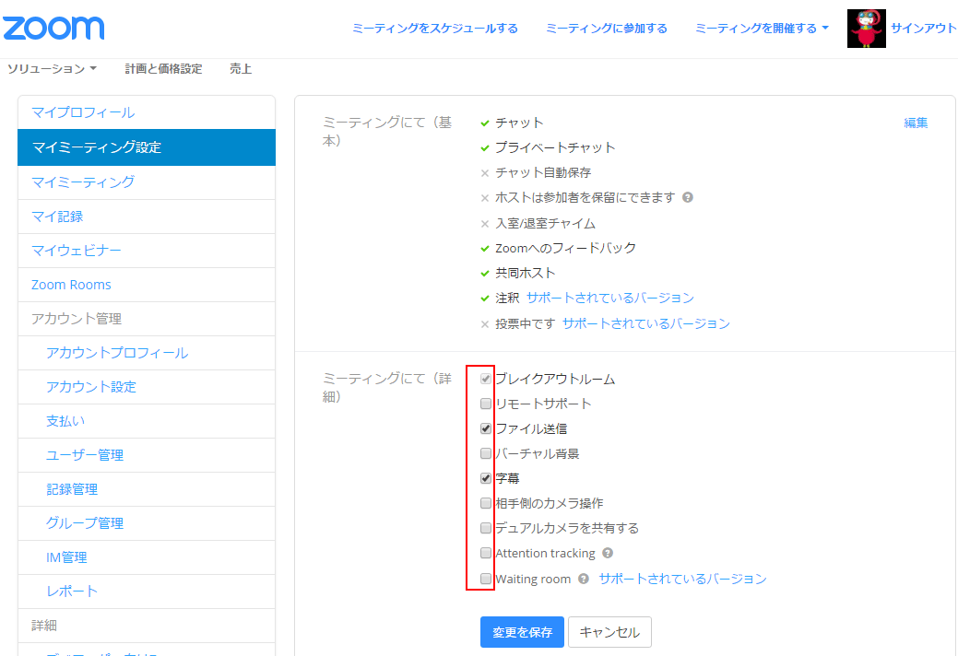Open マイプロフィール in the sidebar
This screenshot has width=958, height=656.
[x=83, y=112]
